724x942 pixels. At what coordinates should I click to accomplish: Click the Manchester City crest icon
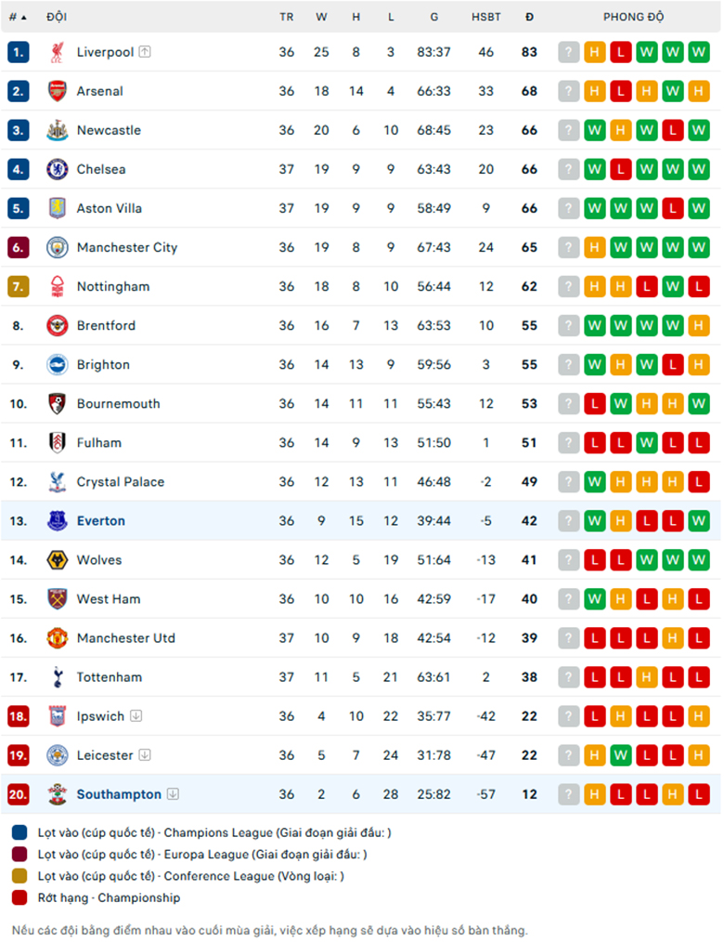[57, 247]
